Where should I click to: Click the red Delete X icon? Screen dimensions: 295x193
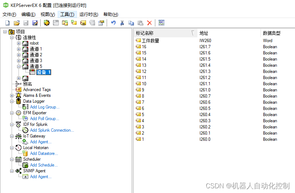pyautogui.click(x=149, y=23)
